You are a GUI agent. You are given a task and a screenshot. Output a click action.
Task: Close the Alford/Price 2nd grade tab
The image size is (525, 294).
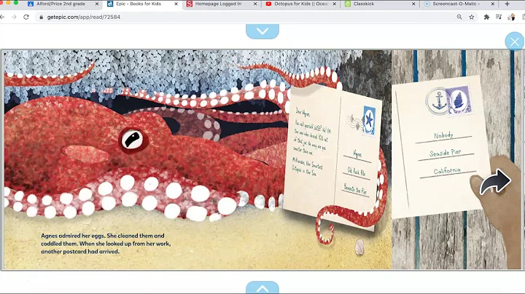tap(97, 4)
